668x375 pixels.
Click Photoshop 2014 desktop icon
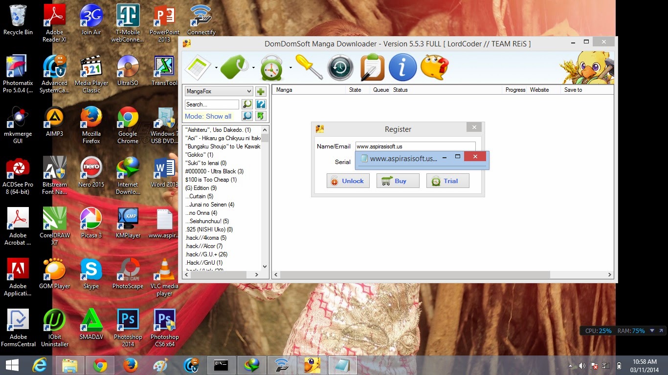coord(128,328)
